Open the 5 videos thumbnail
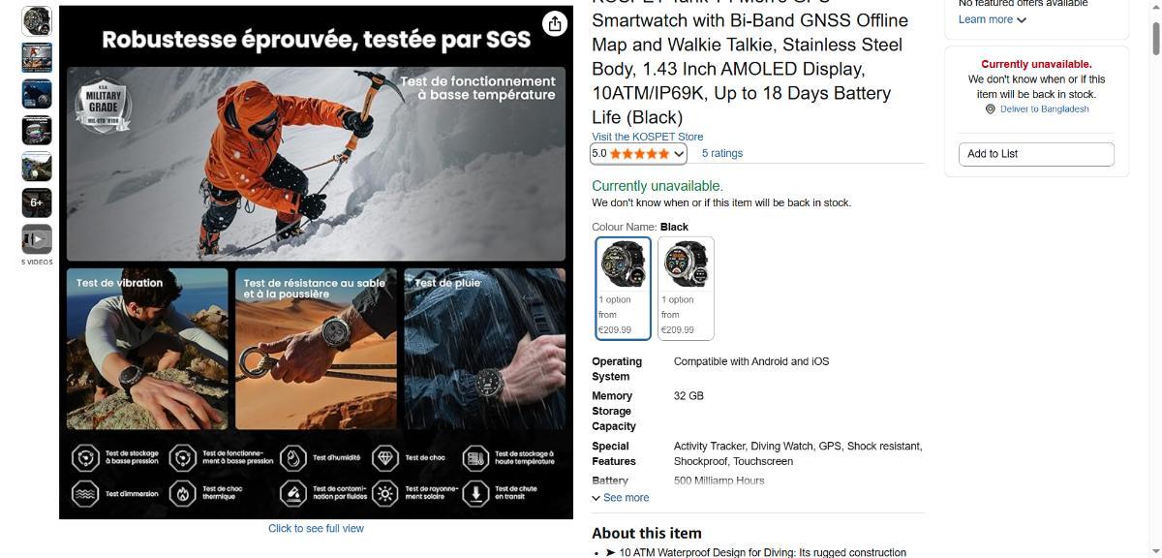Screen dimensions: 1162x558 coord(37,238)
